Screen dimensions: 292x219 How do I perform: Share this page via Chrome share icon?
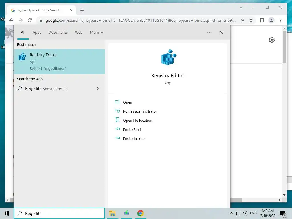(x=242, y=20)
